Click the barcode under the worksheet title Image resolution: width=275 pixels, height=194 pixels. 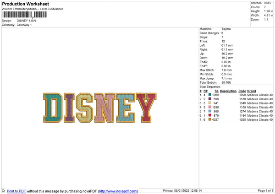(x=25, y=15)
